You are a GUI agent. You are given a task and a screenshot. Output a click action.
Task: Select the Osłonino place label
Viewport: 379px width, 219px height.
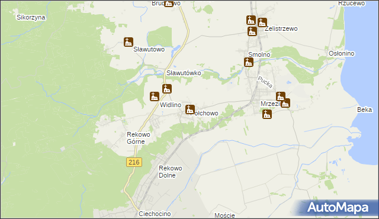click(341, 53)
